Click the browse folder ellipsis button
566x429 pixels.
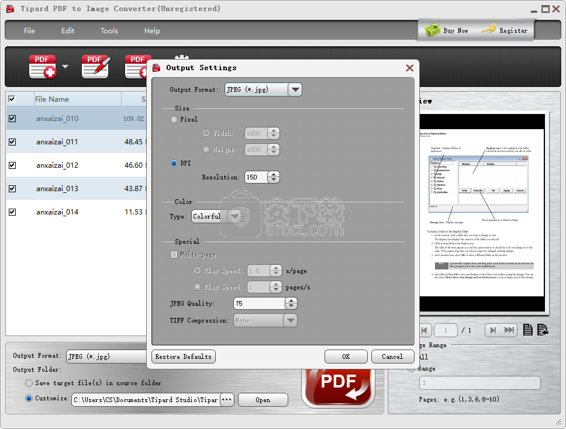(x=227, y=400)
